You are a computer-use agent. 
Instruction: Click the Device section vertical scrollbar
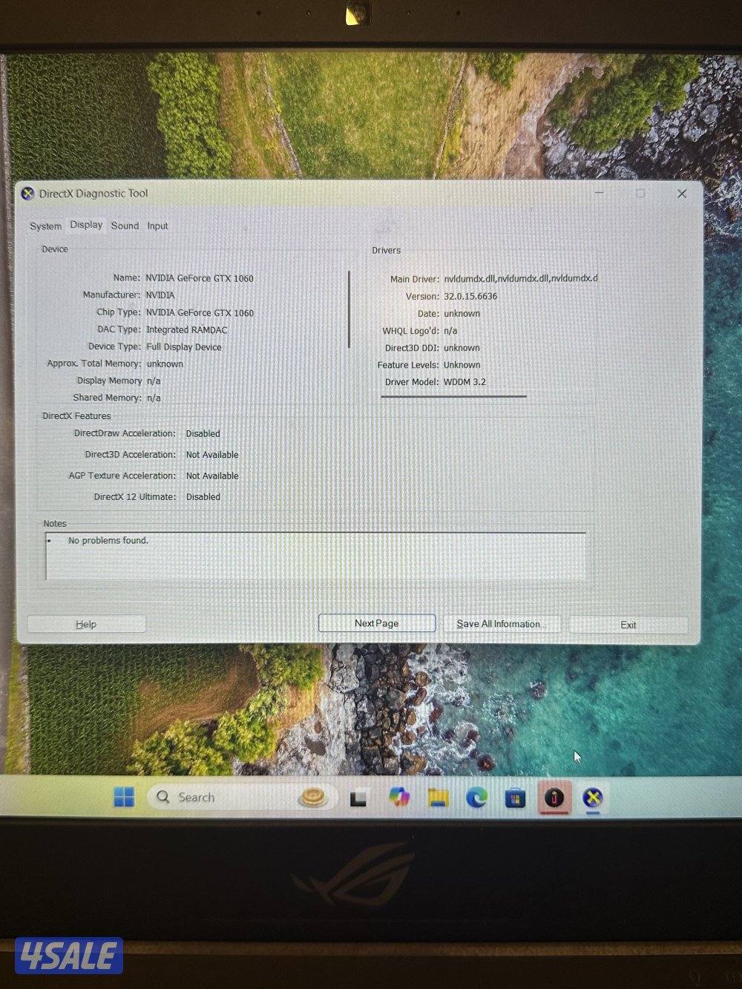(349, 309)
